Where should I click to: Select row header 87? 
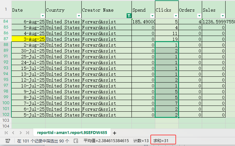[x=6, y=39]
